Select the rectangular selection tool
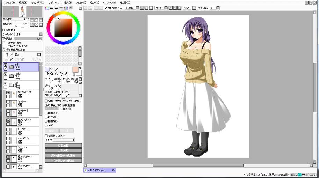This screenshot has height=178, width=319. (47, 69)
